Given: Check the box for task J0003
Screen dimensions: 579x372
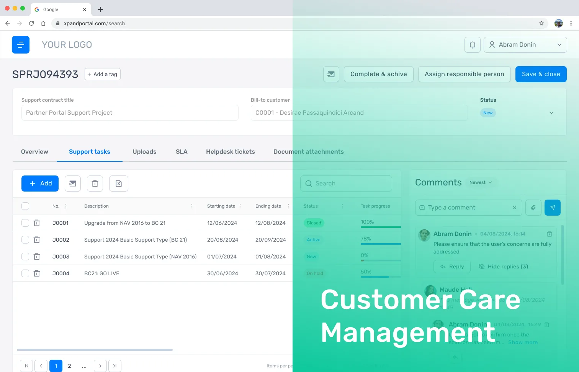Looking at the screenshot, I should (x=25, y=257).
